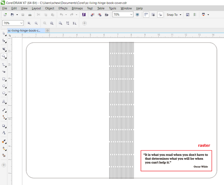Toggle Show Grid button
This screenshot has height=185, width=224.
[x=153, y=15]
